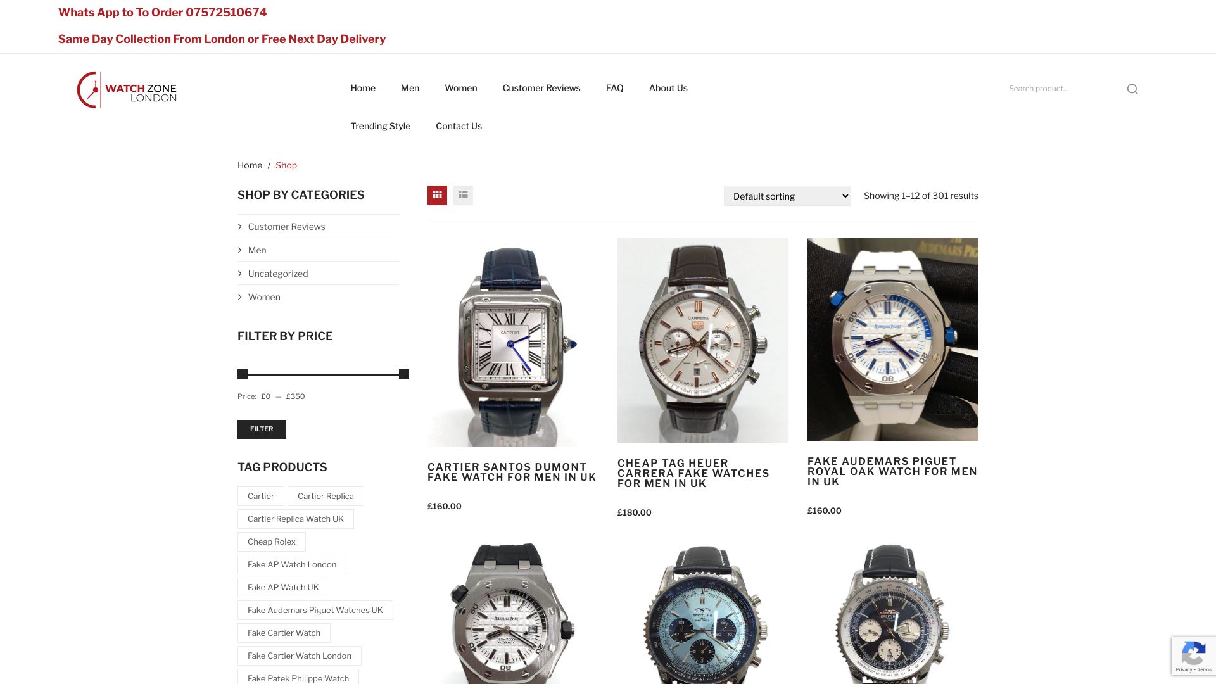This screenshot has height=684, width=1216.
Task: Select the Cheap Rolex tag
Action: click(x=272, y=542)
